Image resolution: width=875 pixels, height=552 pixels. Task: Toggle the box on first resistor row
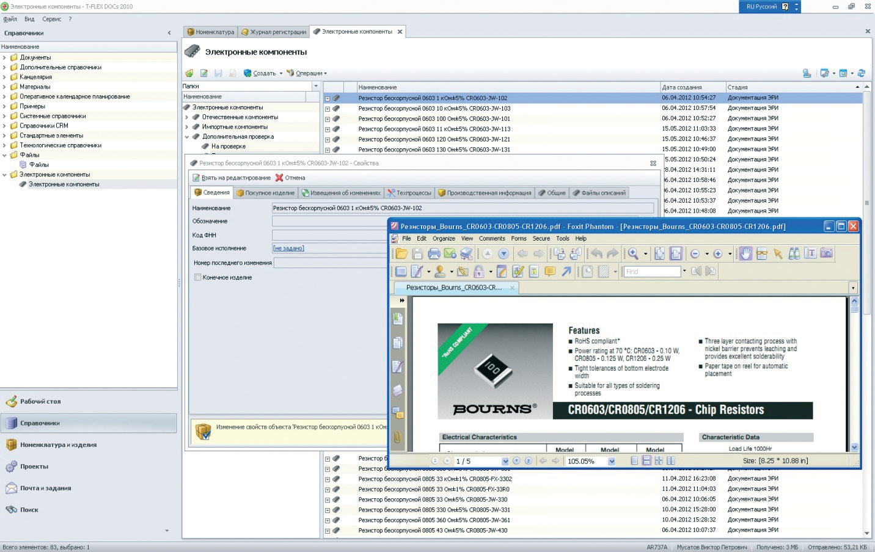[328, 98]
